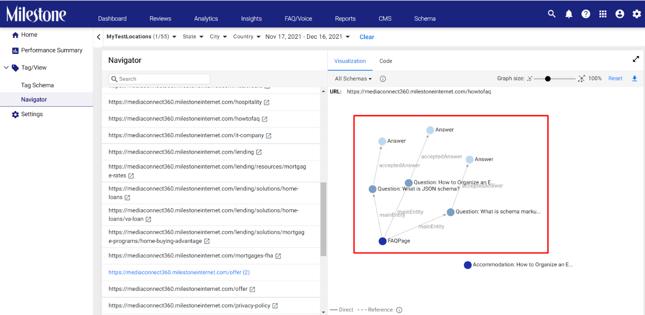
Task: Open the Country filter dropdown
Action: coord(247,37)
